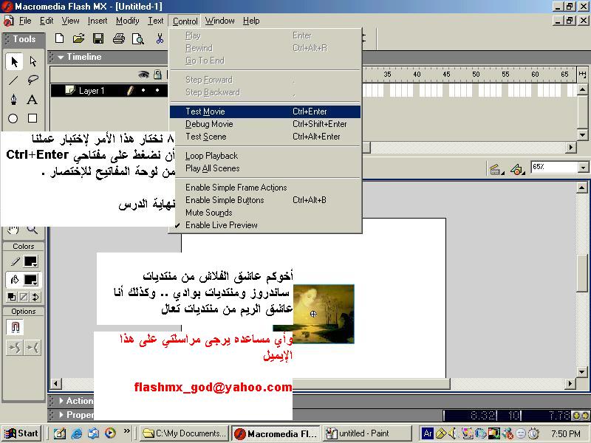
Task: Open the stroke color swatch picker
Action: click(30, 261)
